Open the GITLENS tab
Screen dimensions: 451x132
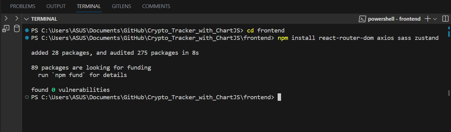(x=121, y=6)
